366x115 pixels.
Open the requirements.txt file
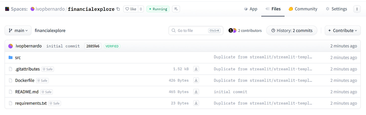(31, 103)
